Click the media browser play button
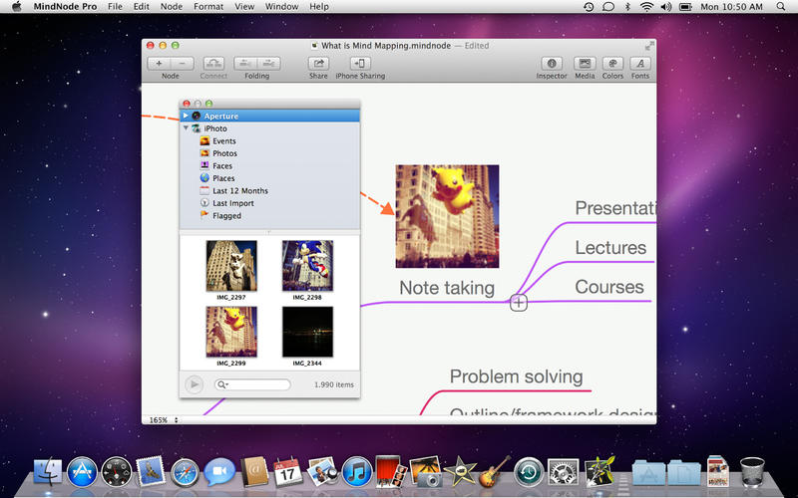798x498 pixels. [x=195, y=383]
